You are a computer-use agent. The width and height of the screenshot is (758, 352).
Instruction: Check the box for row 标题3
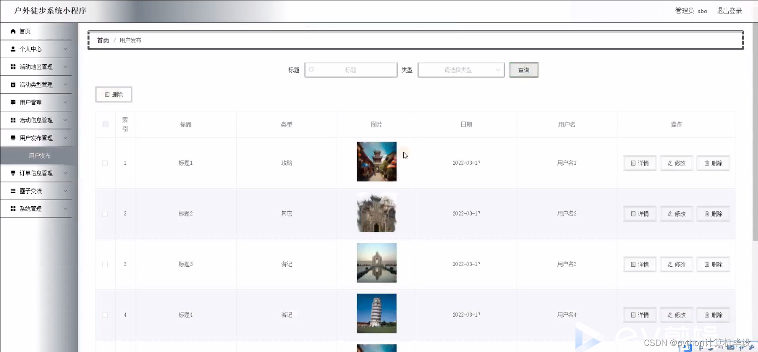[x=105, y=264]
